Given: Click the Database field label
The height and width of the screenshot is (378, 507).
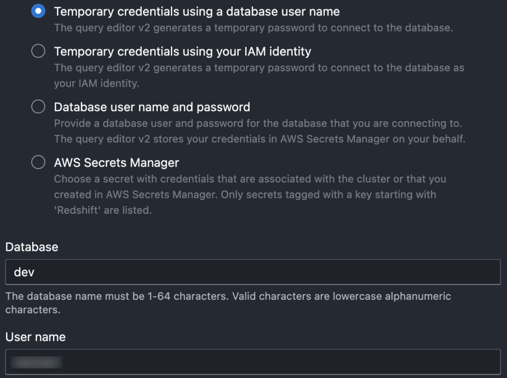Looking at the screenshot, I should [32, 247].
